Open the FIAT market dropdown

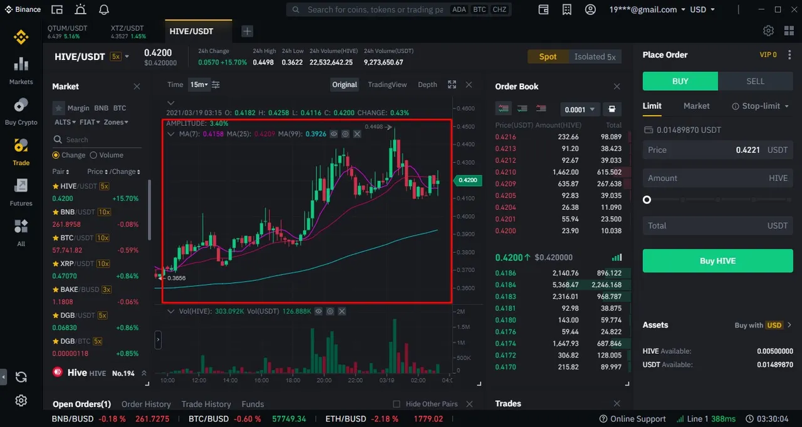pos(90,122)
